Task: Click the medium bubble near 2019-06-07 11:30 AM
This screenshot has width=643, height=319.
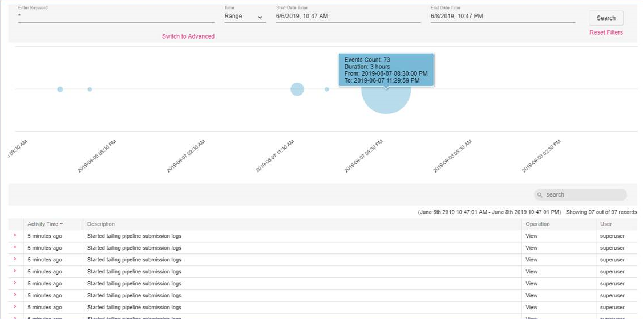Action: (x=297, y=89)
